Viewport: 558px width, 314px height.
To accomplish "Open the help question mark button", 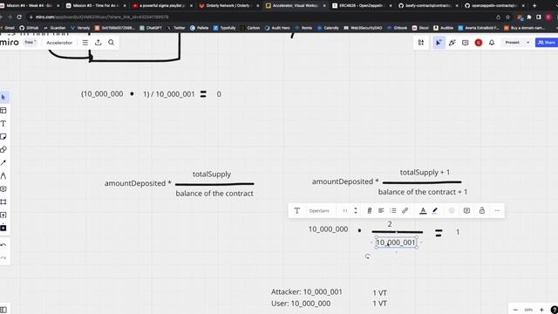I will pyautogui.click(x=555, y=310).
